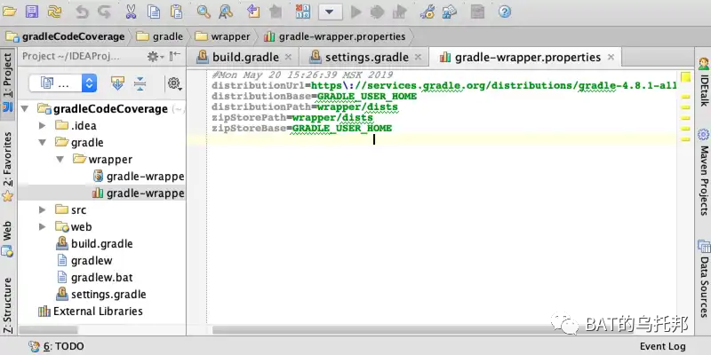Image resolution: width=711 pixels, height=355 pixels.
Task: Open project view options gear
Action: point(174,83)
